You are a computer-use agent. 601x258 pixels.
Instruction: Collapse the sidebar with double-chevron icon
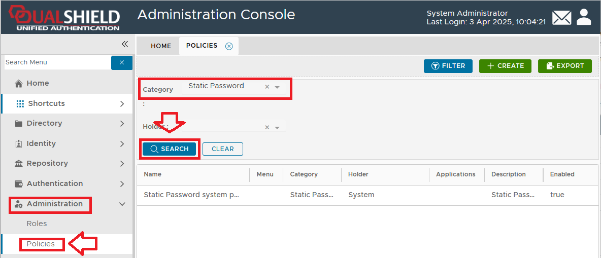pyautogui.click(x=125, y=44)
